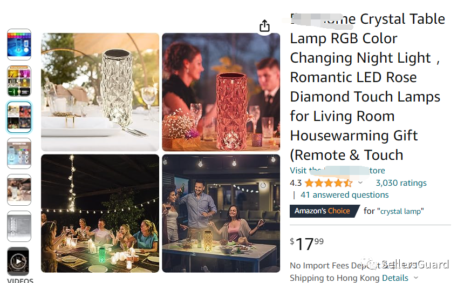Select the fifth dining table thumbnail
The image size is (464, 283).
(x=19, y=190)
